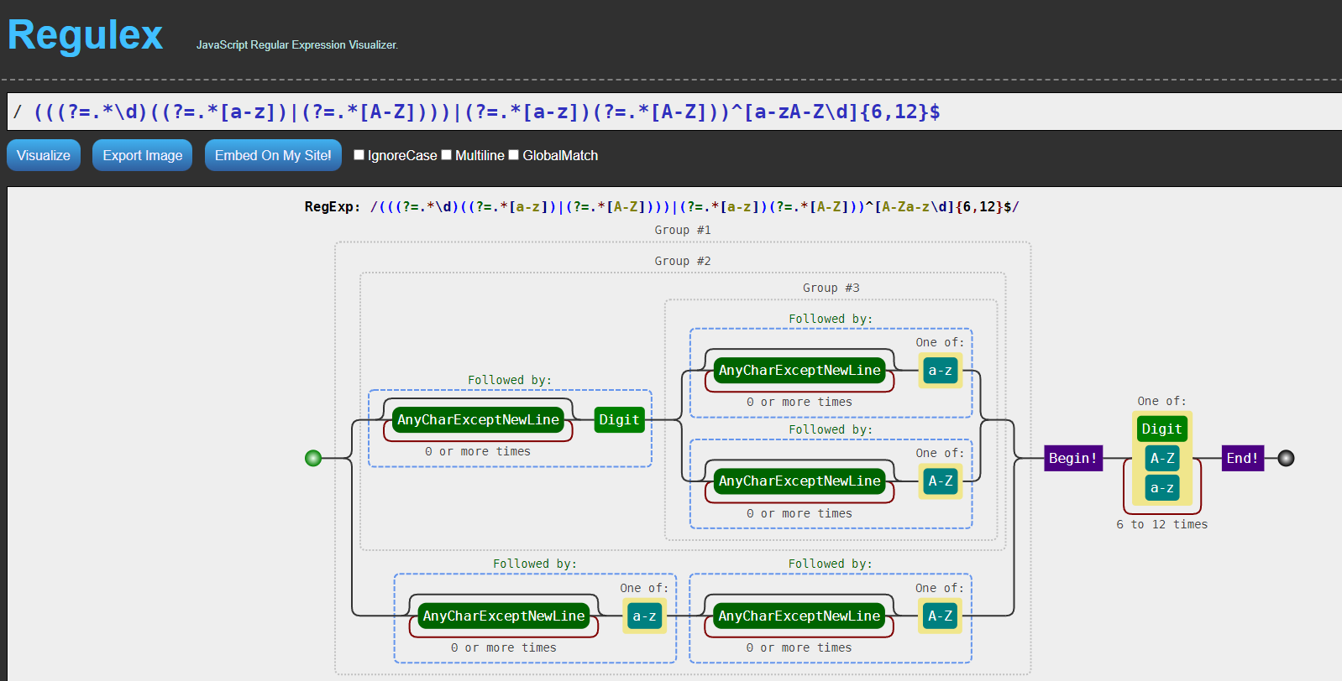Image resolution: width=1342 pixels, height=681 pixels.
Task: Click a-z node in Group #3
Action: pos(940,370)
